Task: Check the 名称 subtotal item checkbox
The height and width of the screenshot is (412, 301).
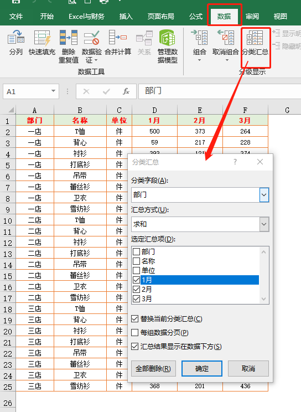Action: tap(136, 261)
